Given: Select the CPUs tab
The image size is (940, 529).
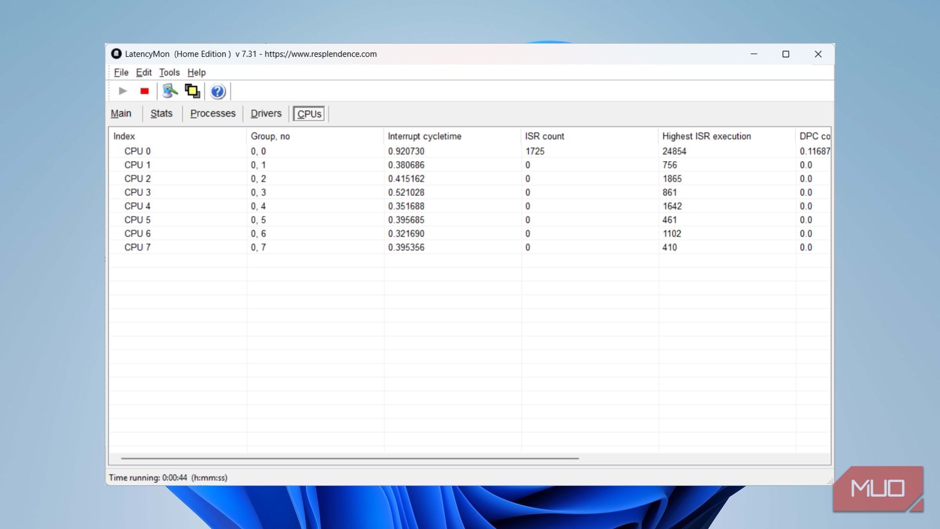Looking at the screenshot, I should pos(309,114).
